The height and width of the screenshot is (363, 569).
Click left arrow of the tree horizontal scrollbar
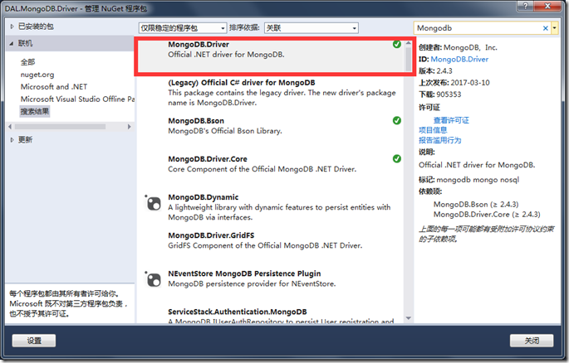(x=10, y=127)
